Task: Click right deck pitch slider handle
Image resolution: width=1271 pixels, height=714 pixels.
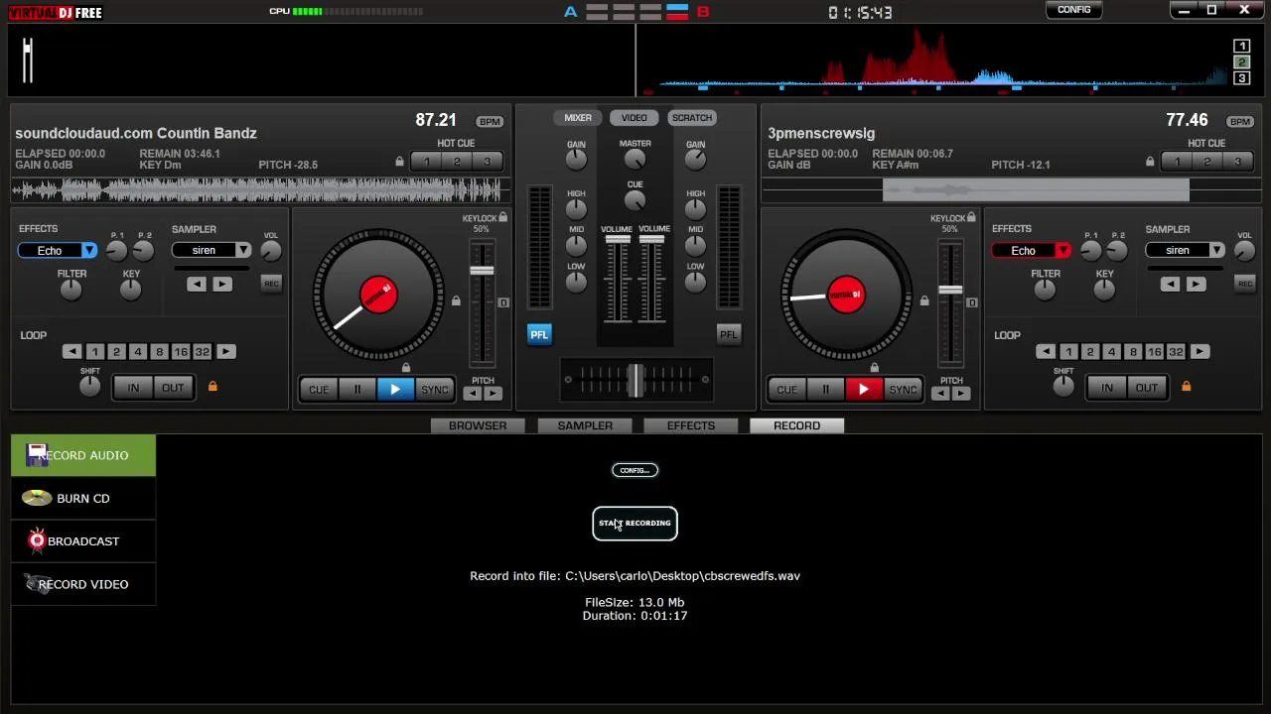Action: tap(950, 291)
